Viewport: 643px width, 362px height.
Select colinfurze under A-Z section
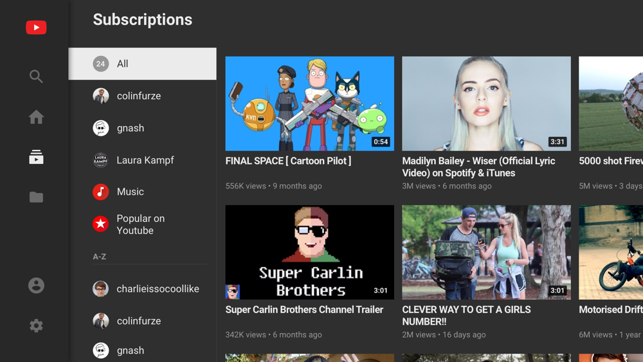pyautogui.click(x=142, y=321)
